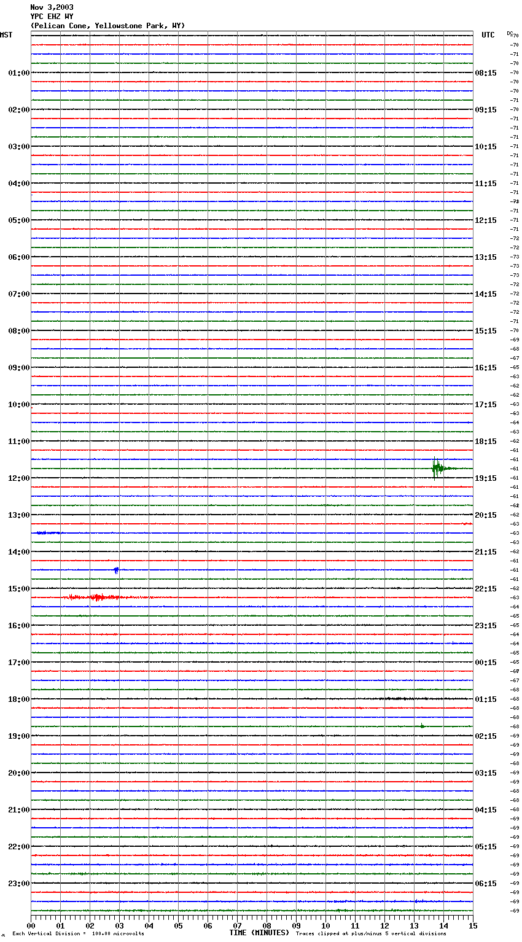Screen dimensions: 522x942
Task: Select the '20:00' MST row label
Action: point(19,773)
